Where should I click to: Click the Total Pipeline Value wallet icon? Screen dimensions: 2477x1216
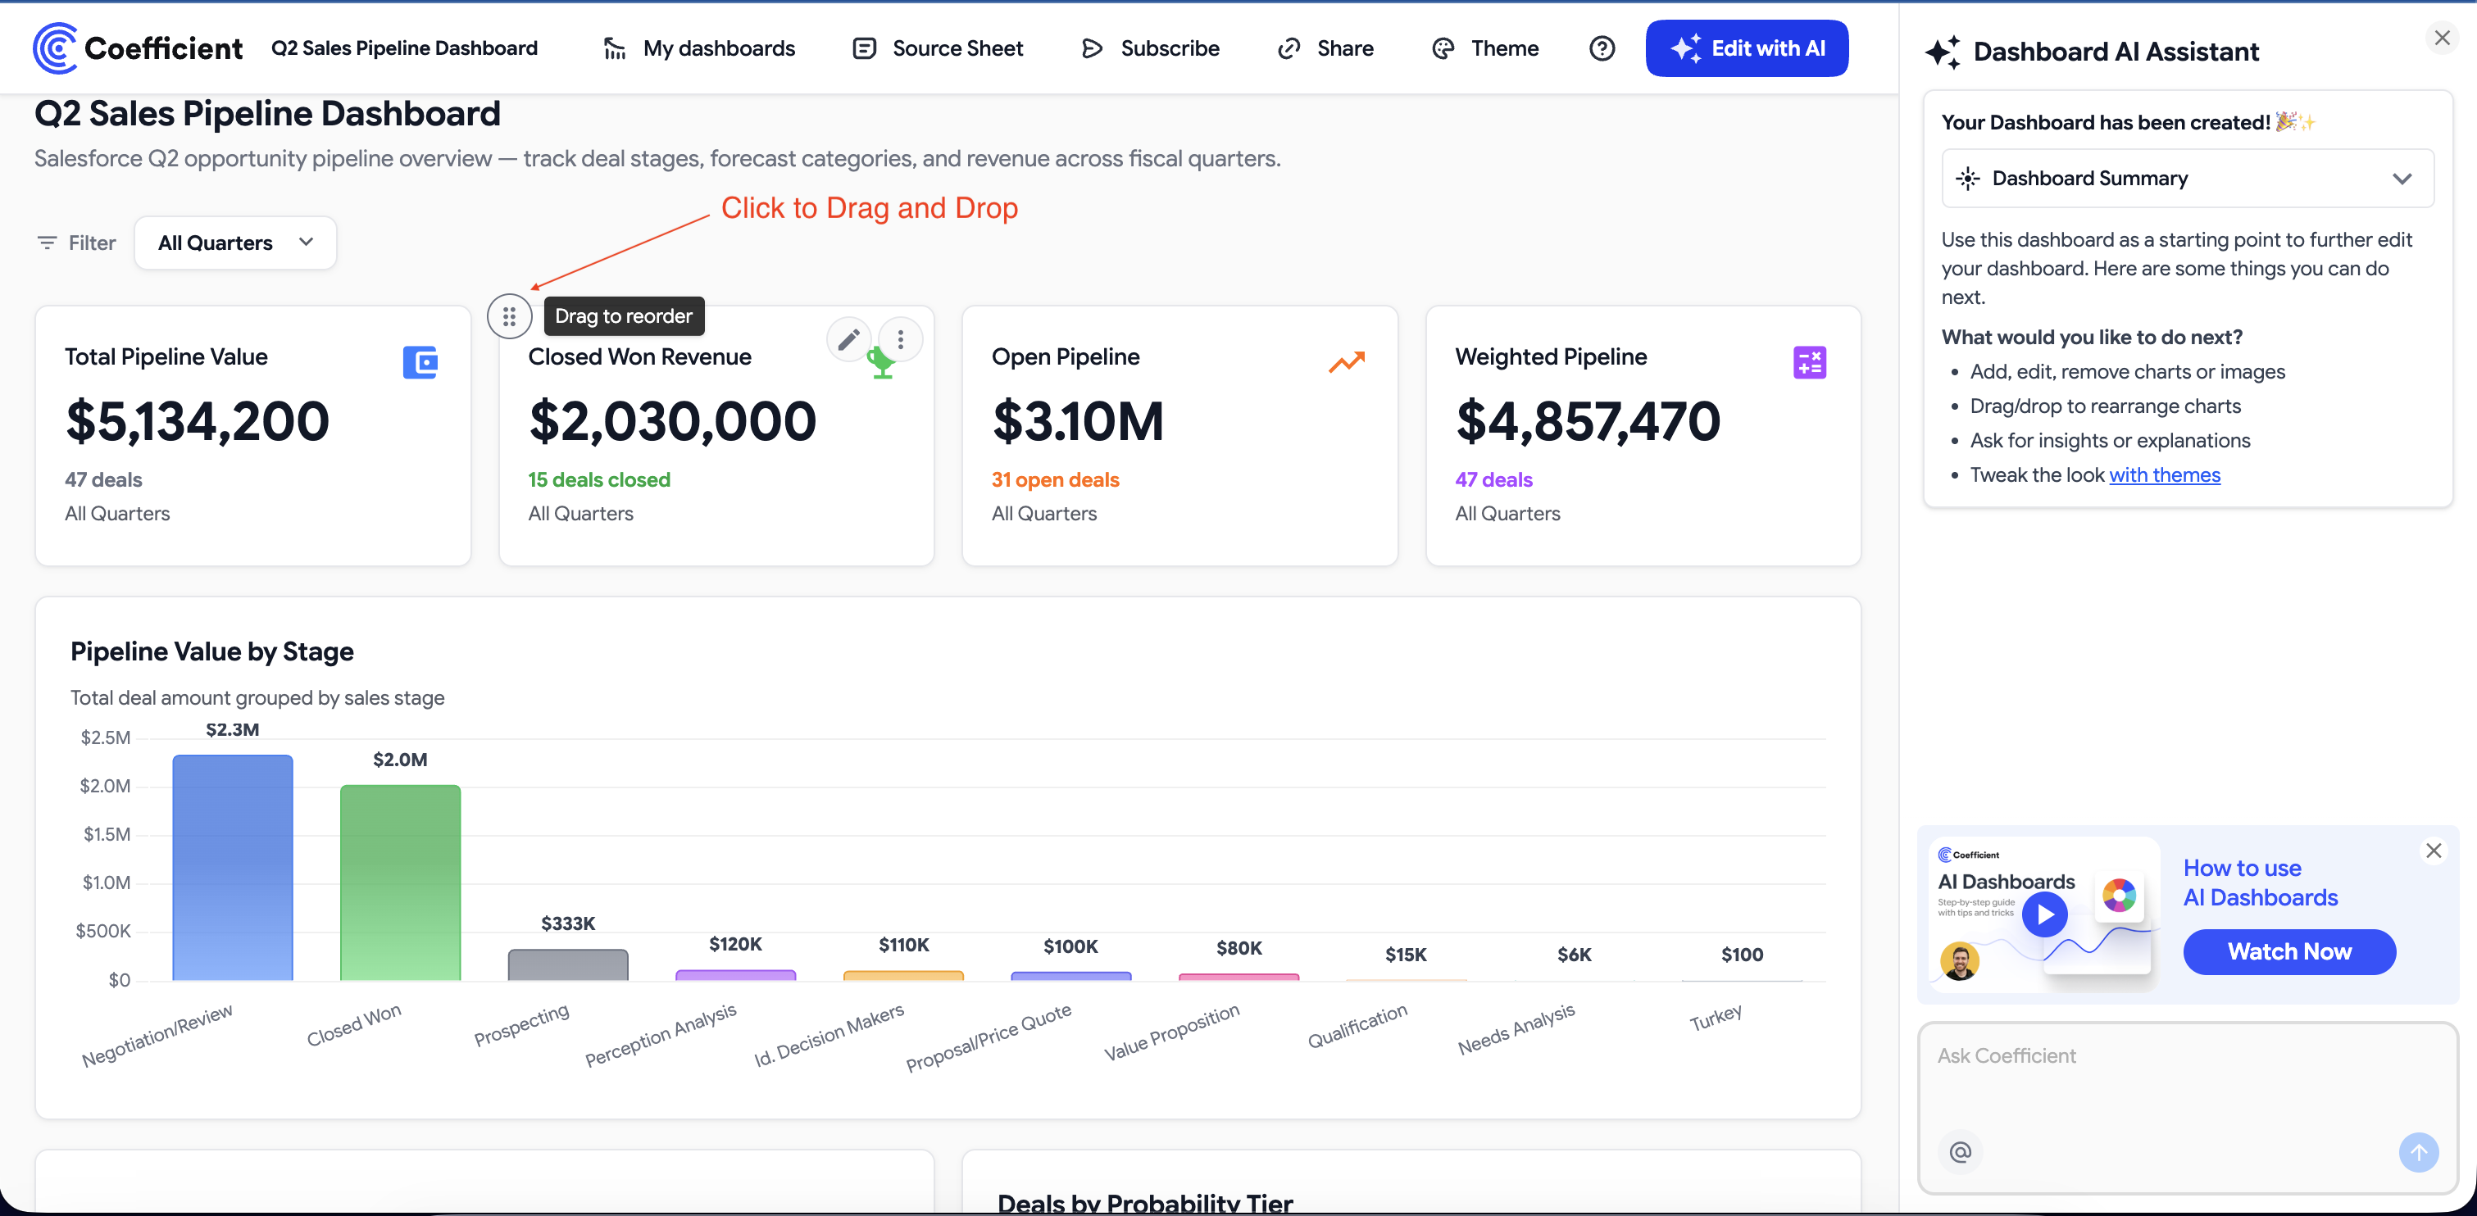(x=420, y=362)
